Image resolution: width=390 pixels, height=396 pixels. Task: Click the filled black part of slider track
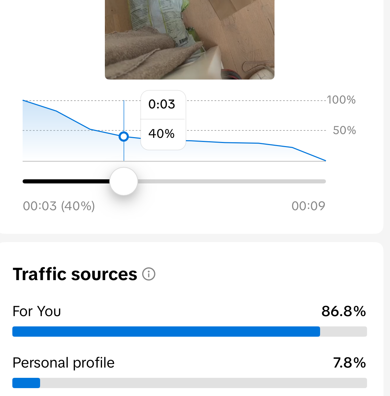pos(66,181)
